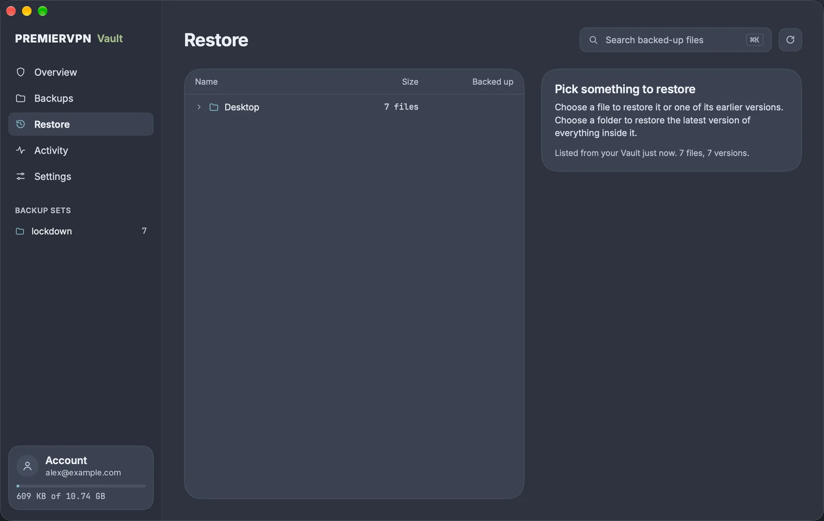Click the Overview shield icon

21,72
